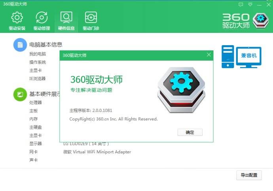Select the IE浏览器 row label
This screenshot has width=273, height=191.
[x=38, y=78]
